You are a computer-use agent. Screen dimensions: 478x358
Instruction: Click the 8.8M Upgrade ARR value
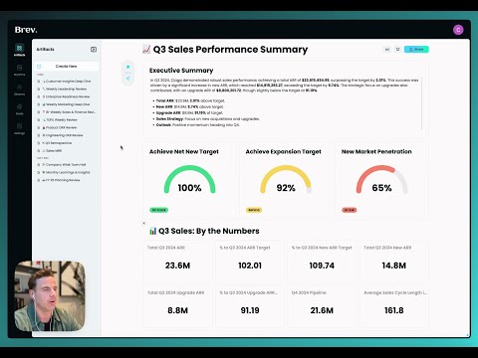[x=177, y=310]
